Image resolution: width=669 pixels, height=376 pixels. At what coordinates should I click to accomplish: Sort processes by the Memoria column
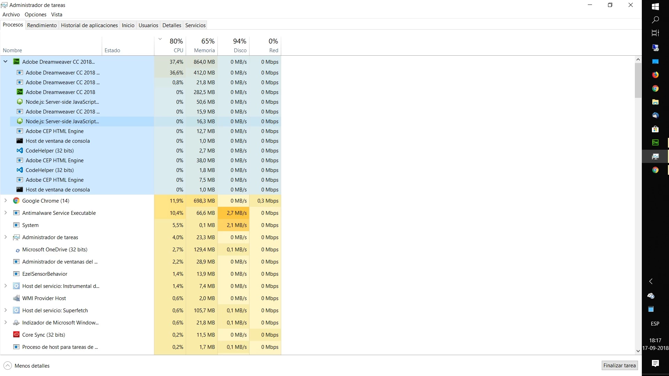click(204, 50)
